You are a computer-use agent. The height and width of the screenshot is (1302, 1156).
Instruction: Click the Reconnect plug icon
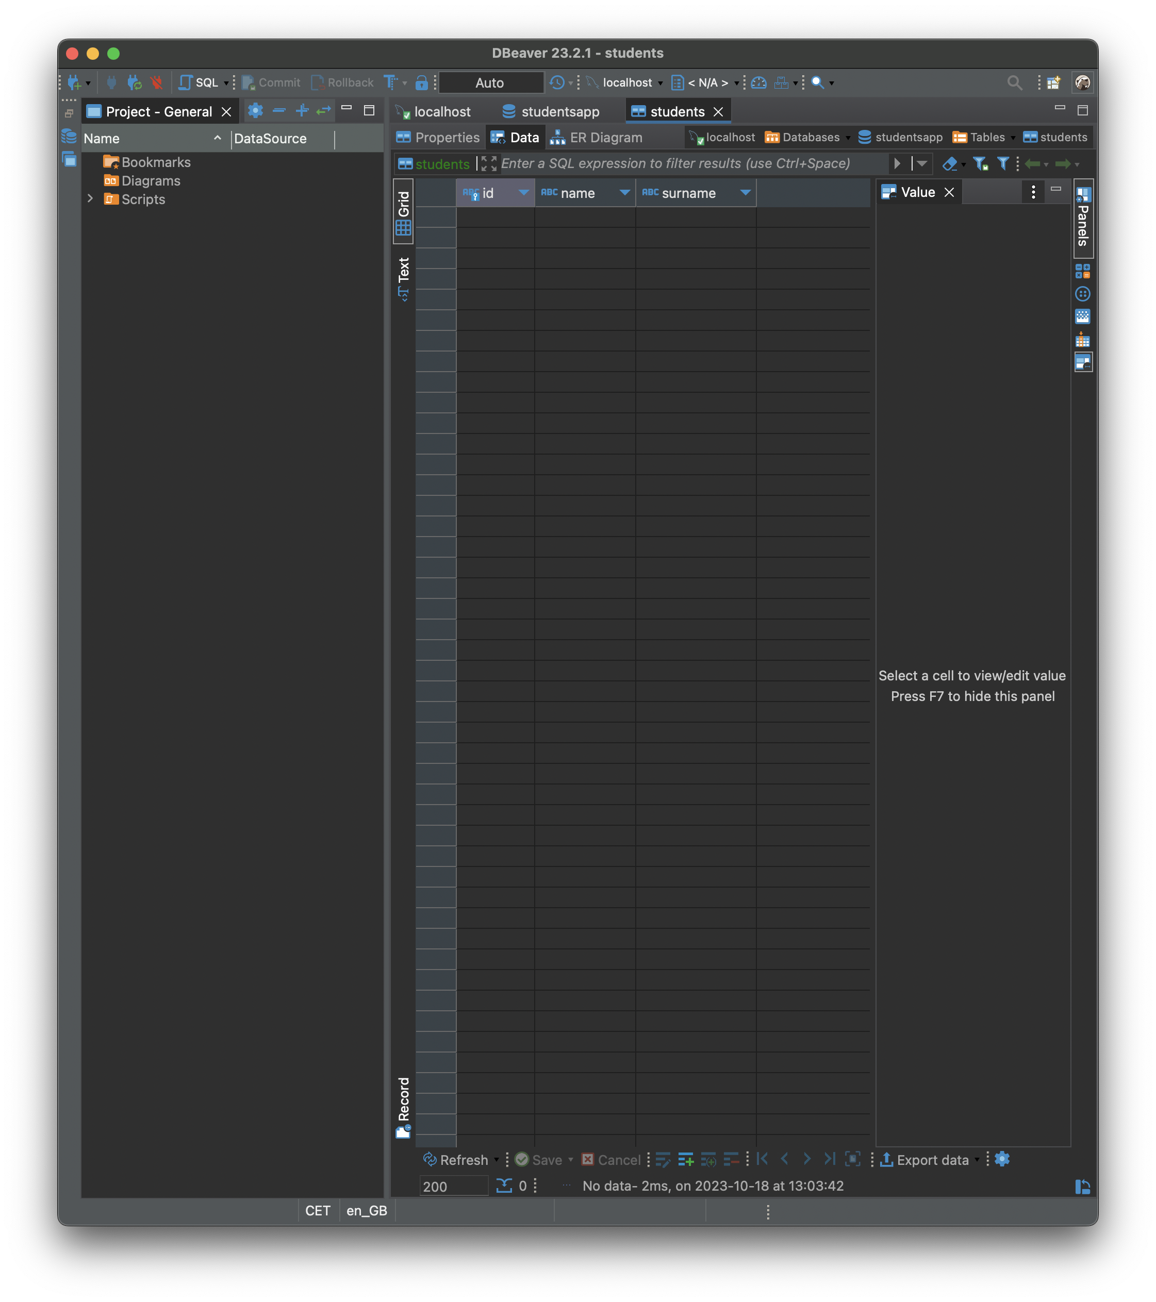click(134, 82)
